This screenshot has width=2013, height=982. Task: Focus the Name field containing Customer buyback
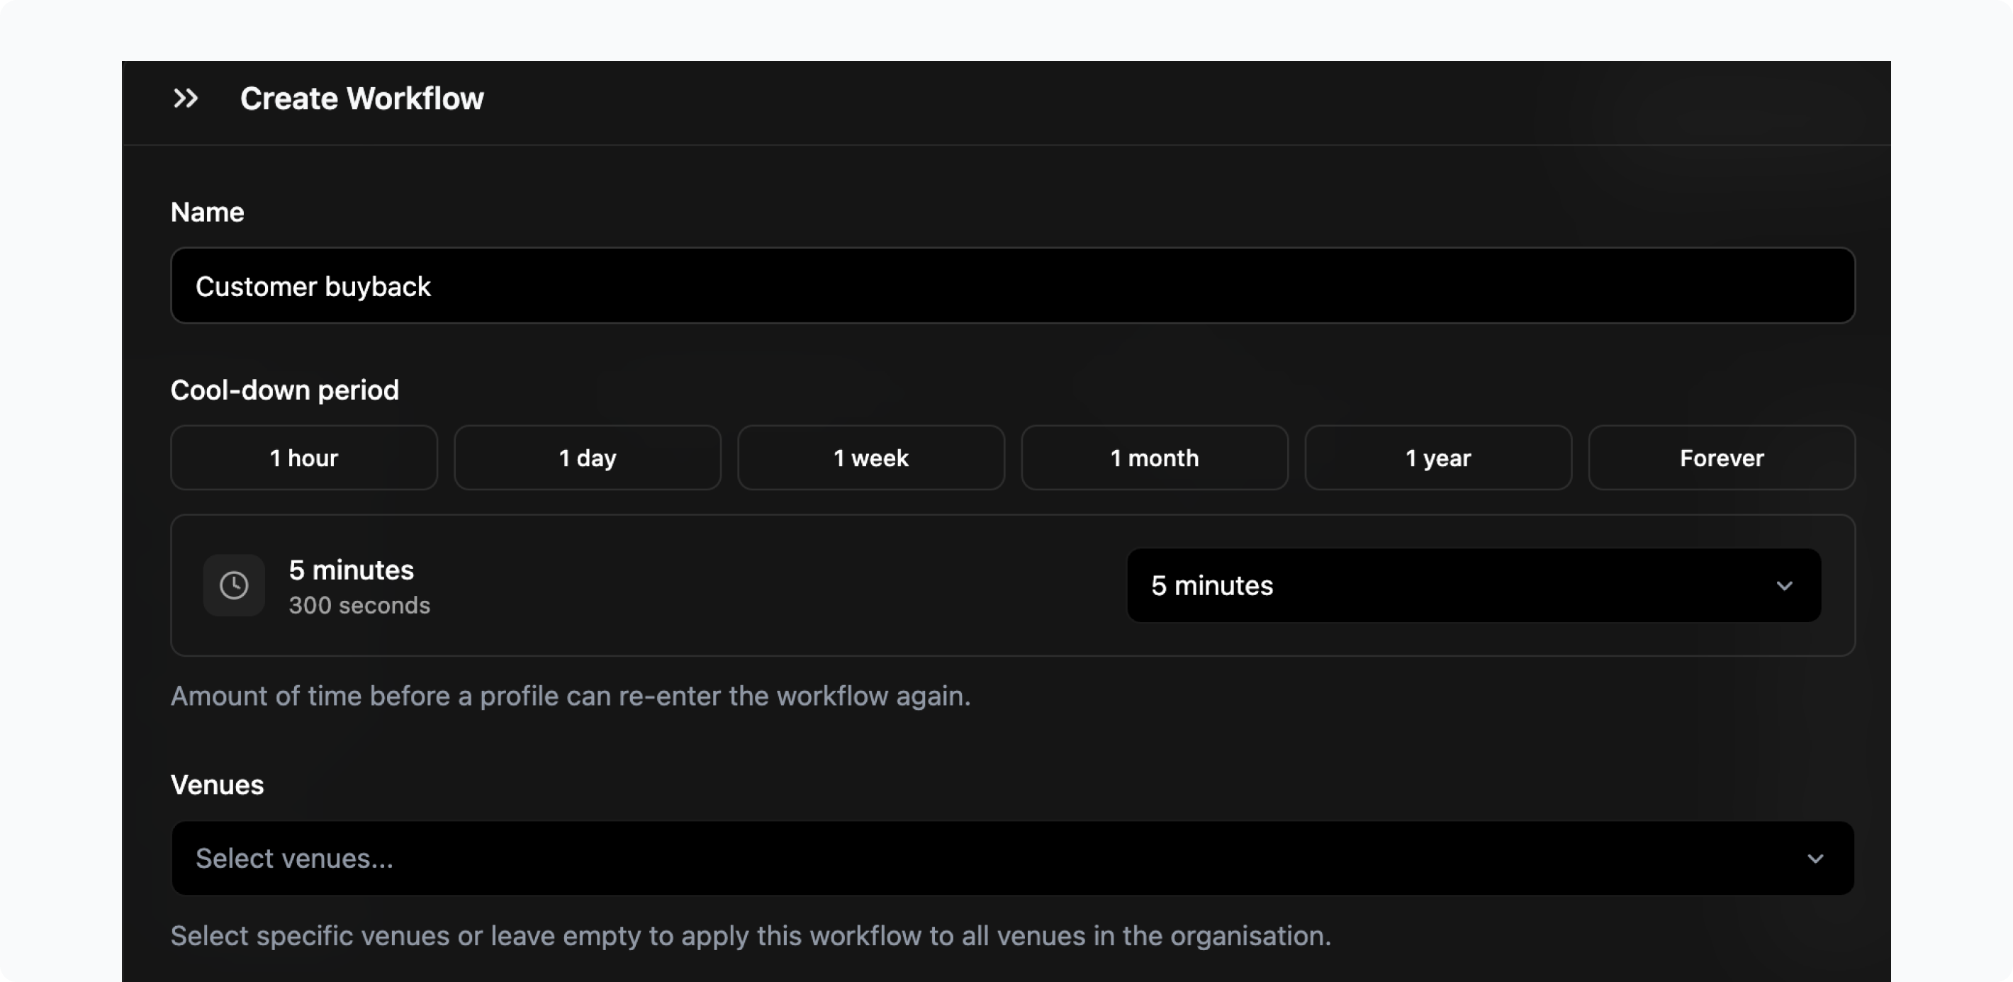point(1012,286)
